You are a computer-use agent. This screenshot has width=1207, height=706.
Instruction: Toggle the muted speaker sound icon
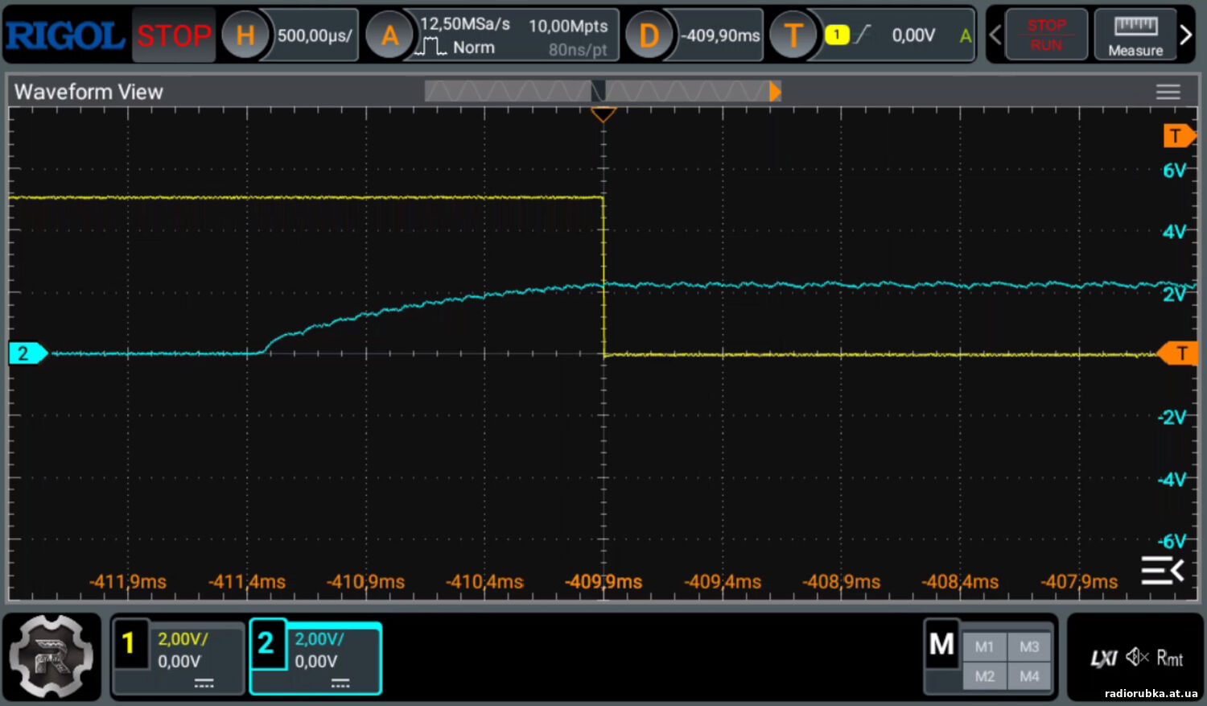tap(1136, 657)
